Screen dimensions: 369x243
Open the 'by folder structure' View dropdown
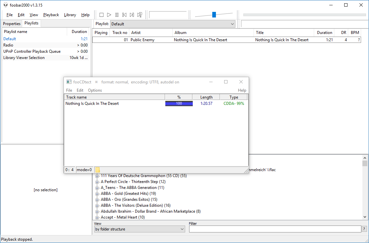pos(139,229)
